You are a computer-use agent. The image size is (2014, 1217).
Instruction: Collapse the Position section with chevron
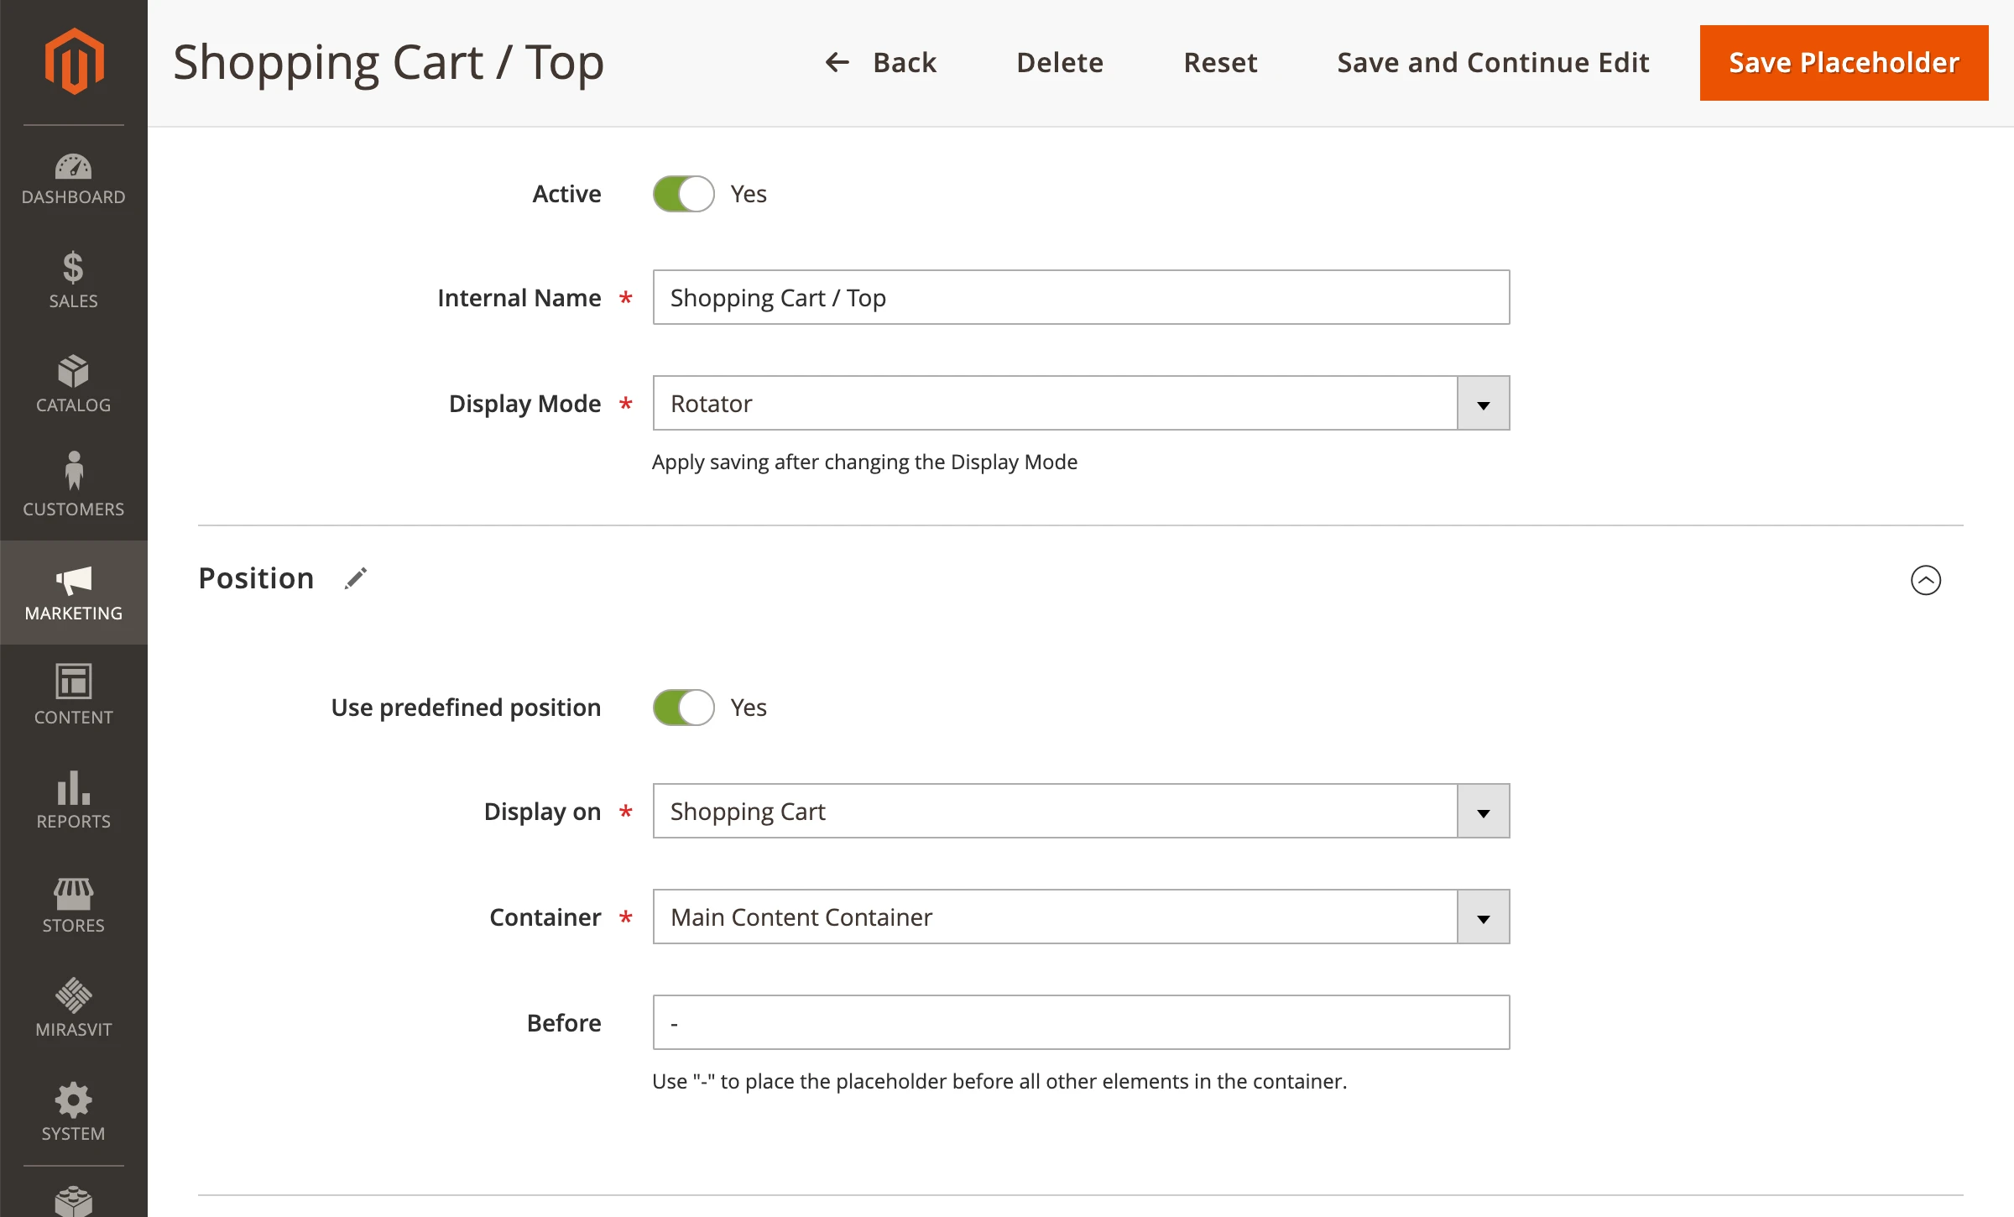(x=1925, y=580)
